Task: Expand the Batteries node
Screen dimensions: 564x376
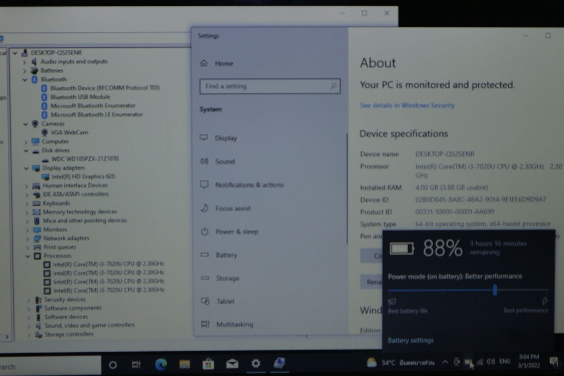Action: click(25, 71)
